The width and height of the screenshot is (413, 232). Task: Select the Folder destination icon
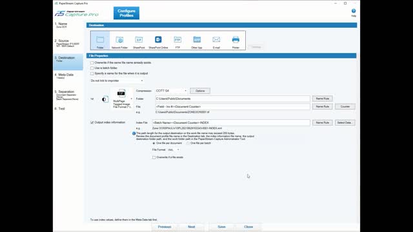pos(100,41)
